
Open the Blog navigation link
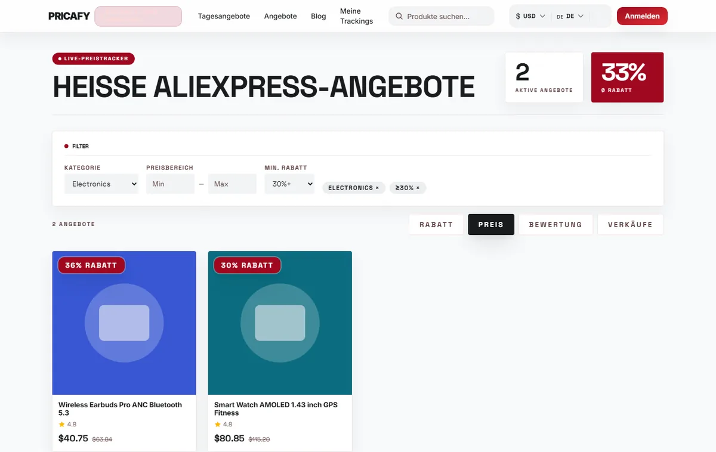(319, 16)
